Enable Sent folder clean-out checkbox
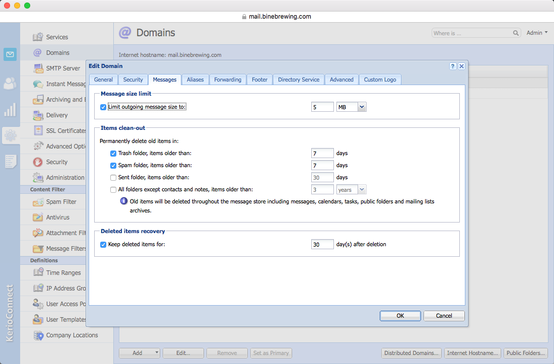This screenshot has width=554, height=364. (x=113, y=177)
